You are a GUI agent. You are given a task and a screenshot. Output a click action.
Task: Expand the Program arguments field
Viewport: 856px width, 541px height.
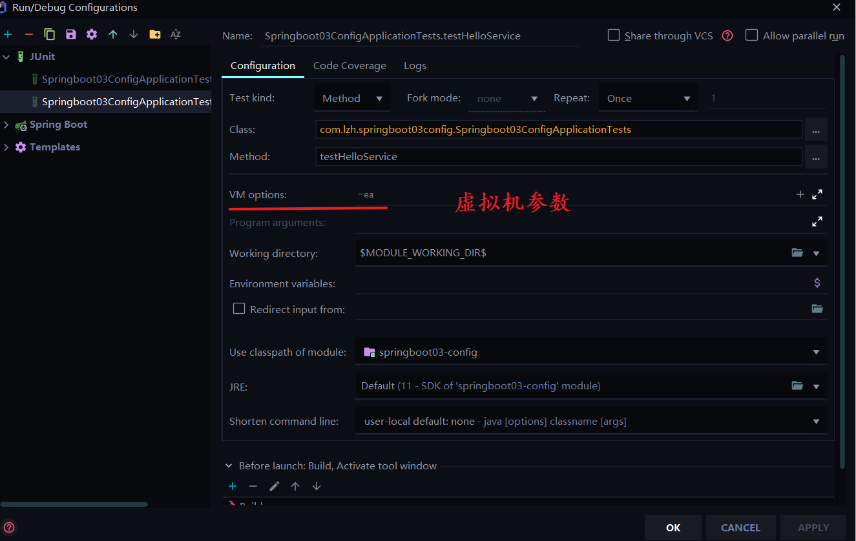pos(817,221)
